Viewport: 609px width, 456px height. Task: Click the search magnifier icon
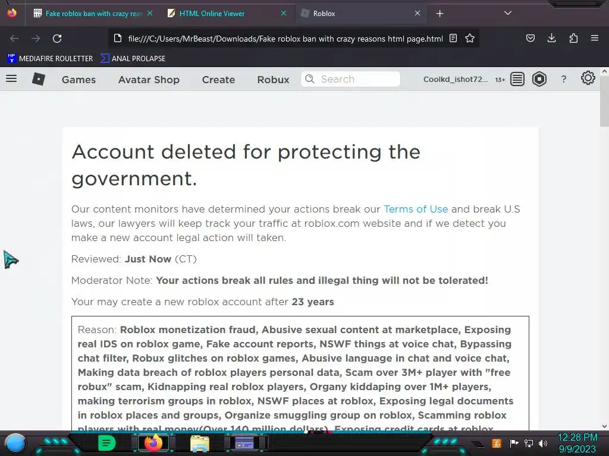click(309, 79)
